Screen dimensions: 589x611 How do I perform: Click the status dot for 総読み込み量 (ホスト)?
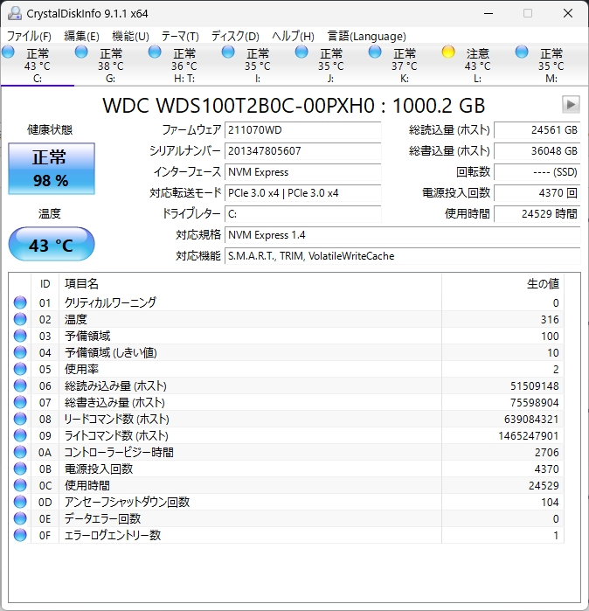[20, 385]
